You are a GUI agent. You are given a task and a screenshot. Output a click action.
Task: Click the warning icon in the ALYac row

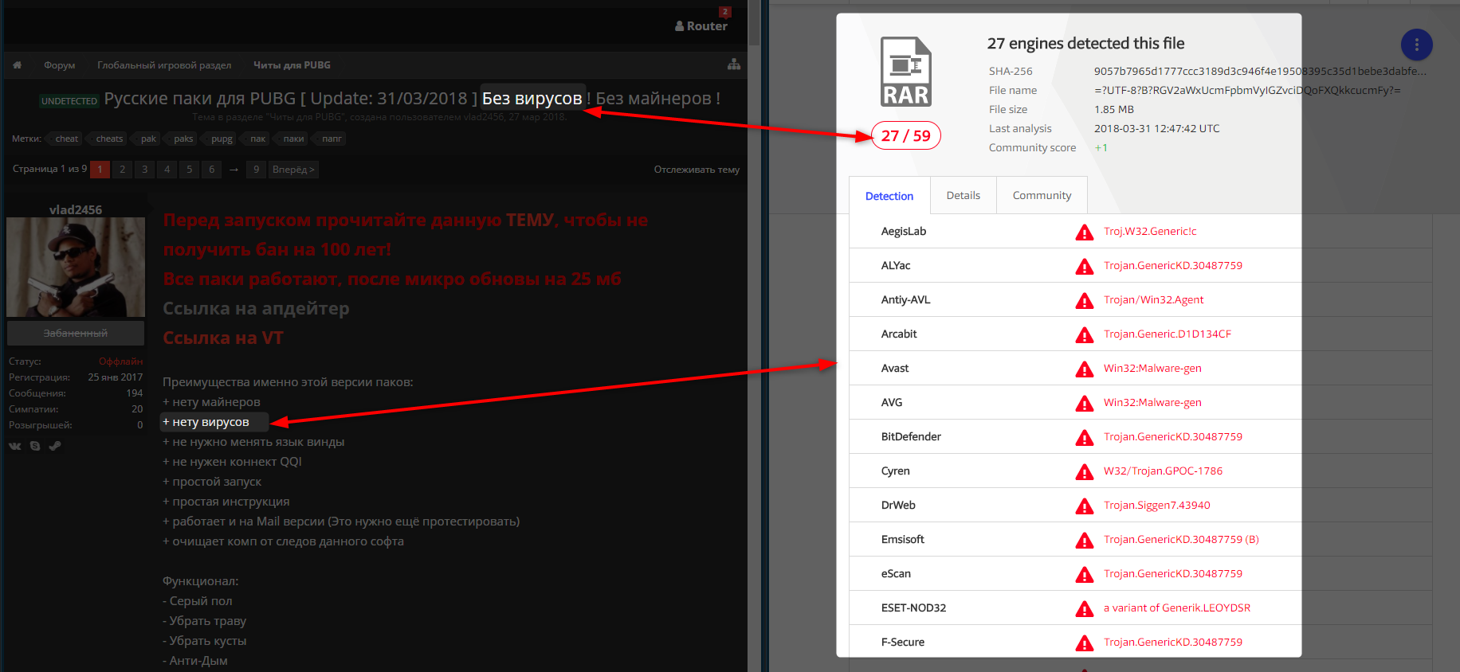point(1084,266)
